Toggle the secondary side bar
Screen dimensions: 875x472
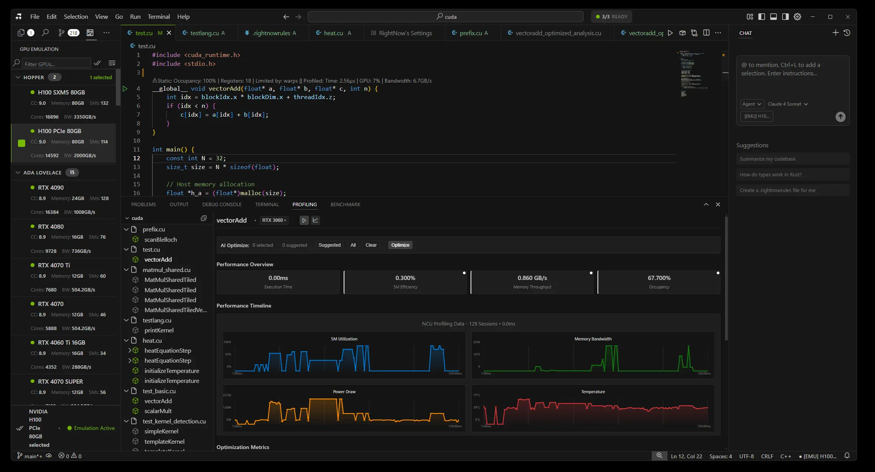(786, 16)
